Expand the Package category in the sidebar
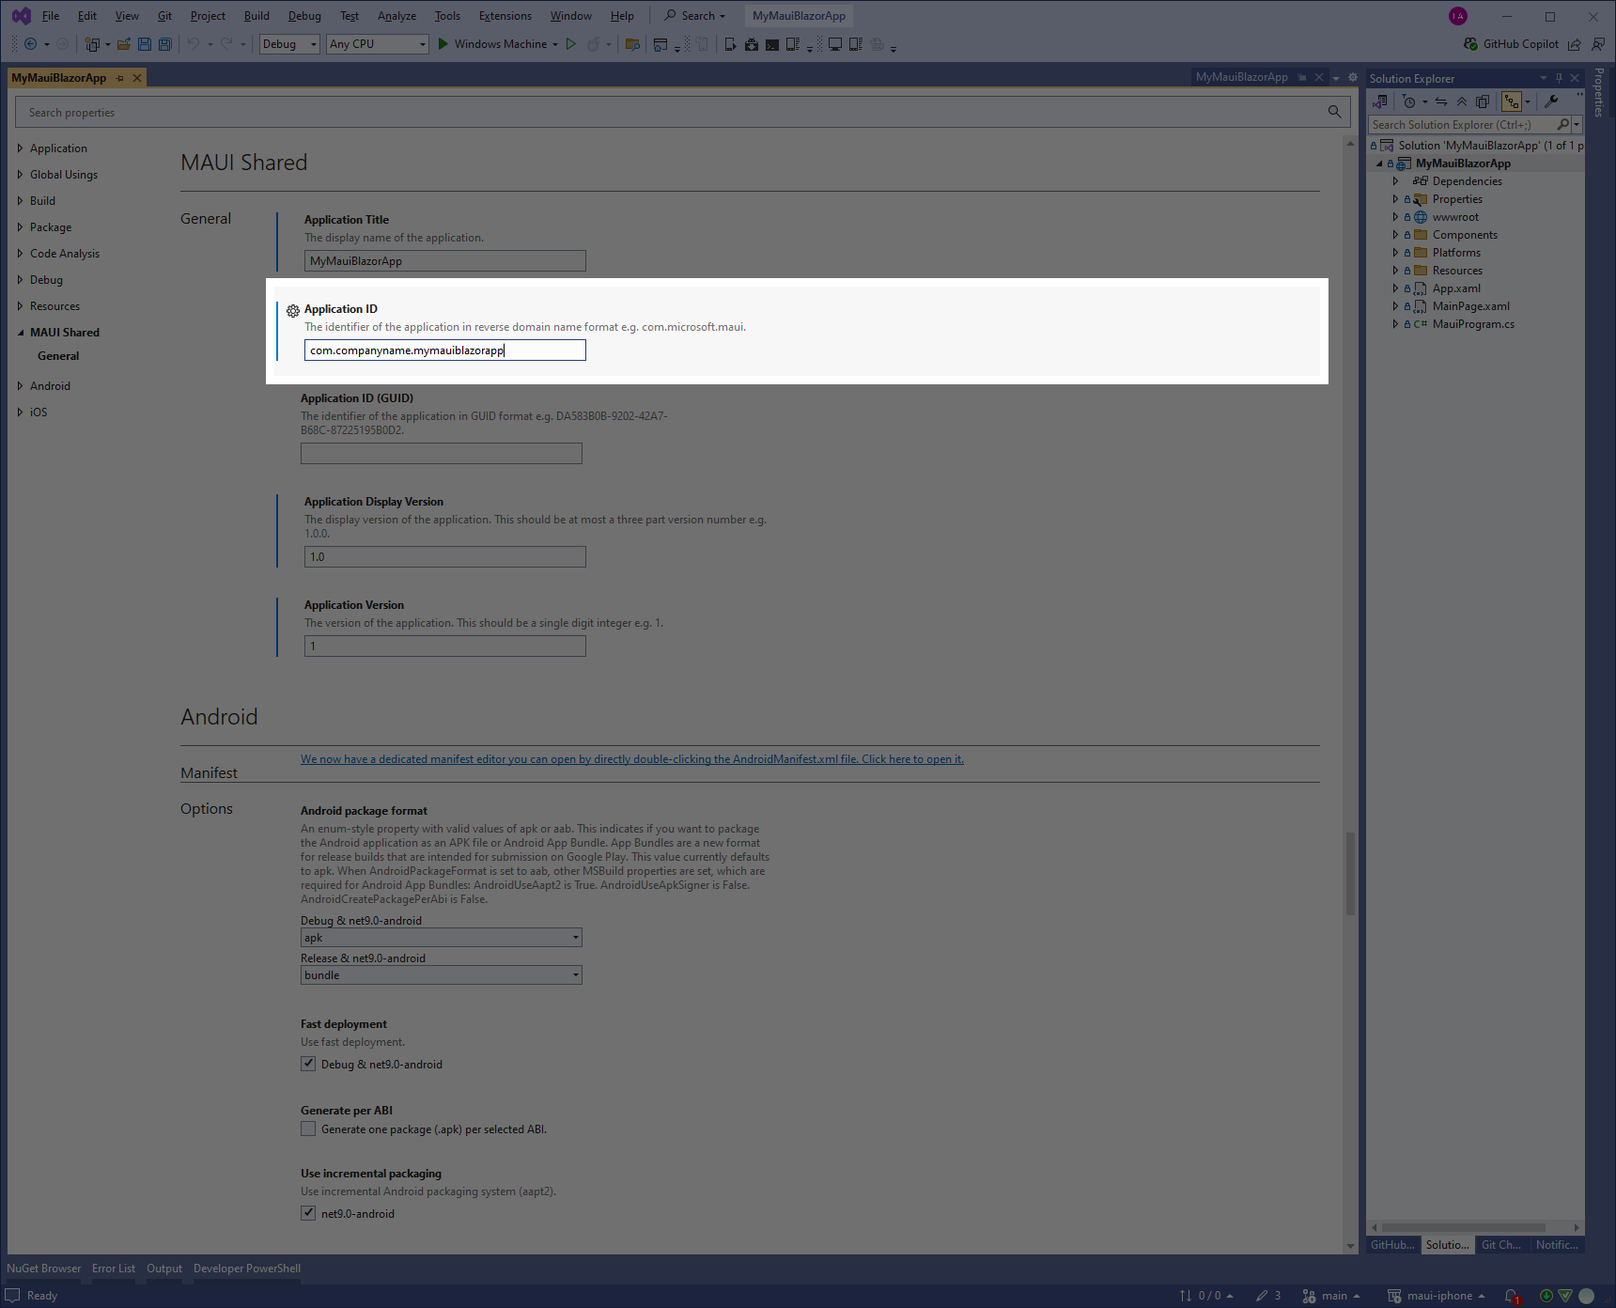This screenshot has height=1308, width=1616. [20, 227]
